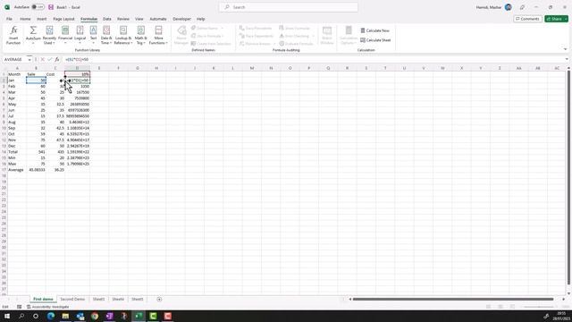572x322 pixels.
Task: Switch to the Review ribbon tab
Action: click(x=123, y=19)
